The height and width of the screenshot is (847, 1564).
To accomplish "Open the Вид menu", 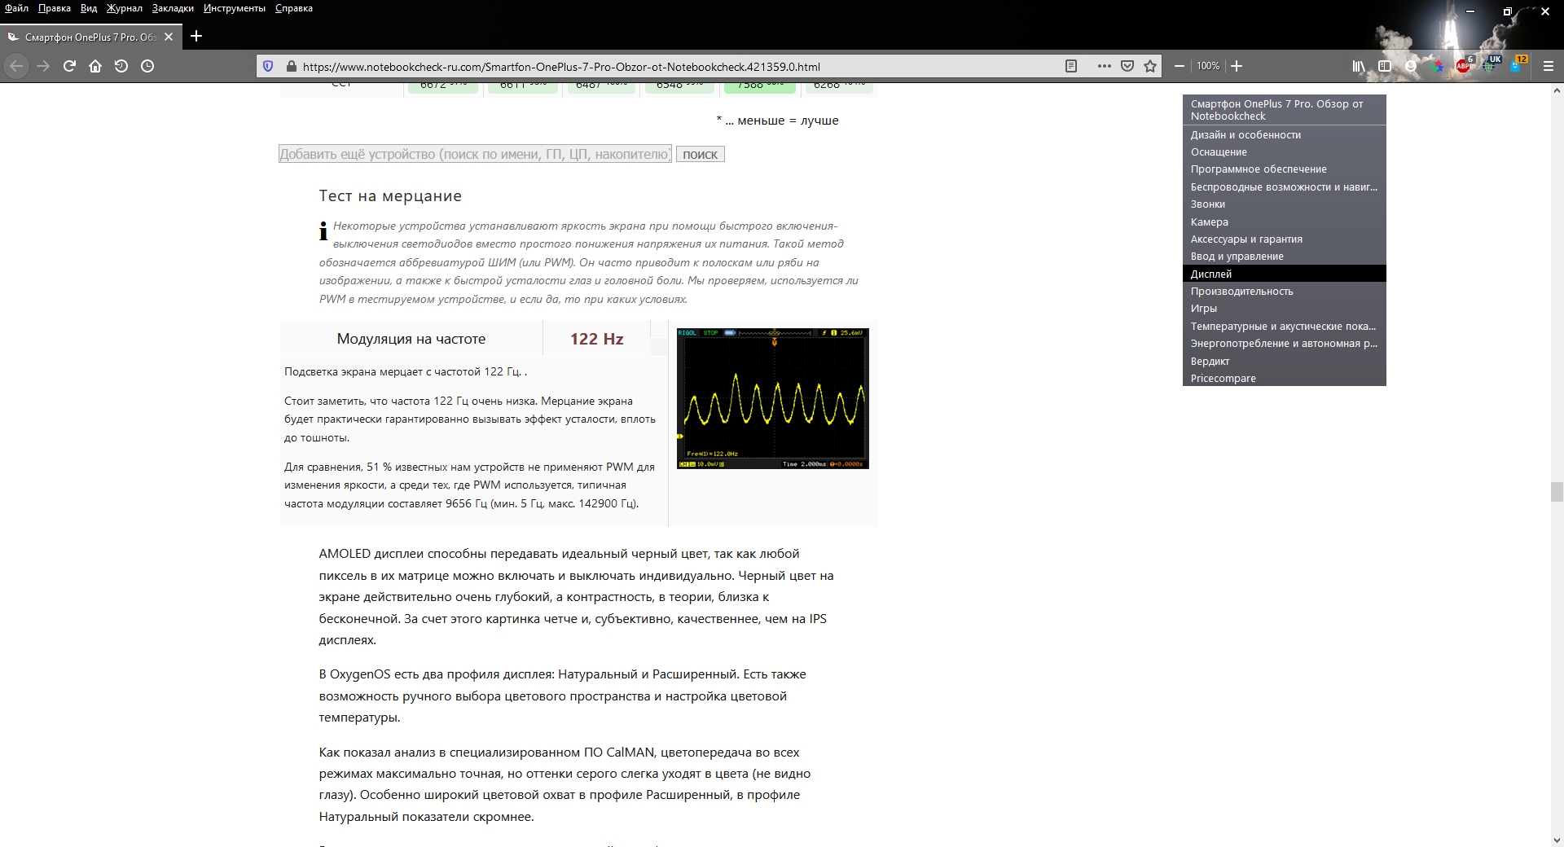I will pos(89,8).
